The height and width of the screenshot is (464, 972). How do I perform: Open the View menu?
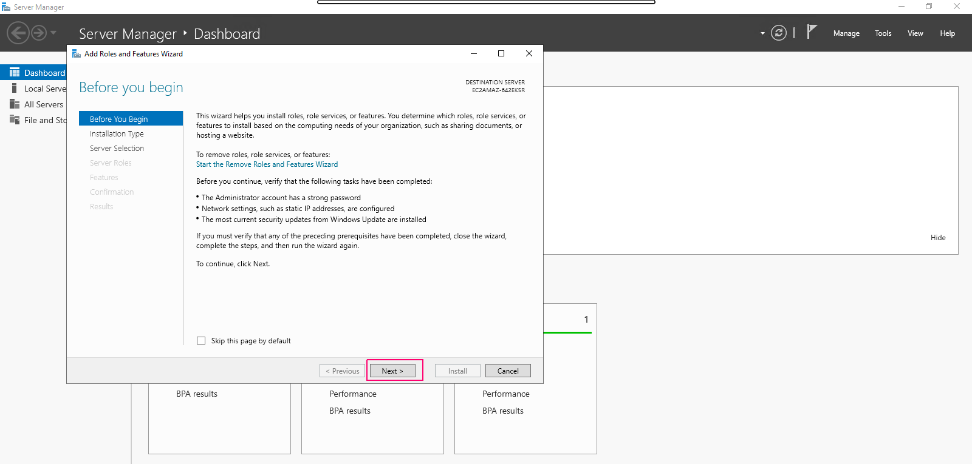point(916,33)
